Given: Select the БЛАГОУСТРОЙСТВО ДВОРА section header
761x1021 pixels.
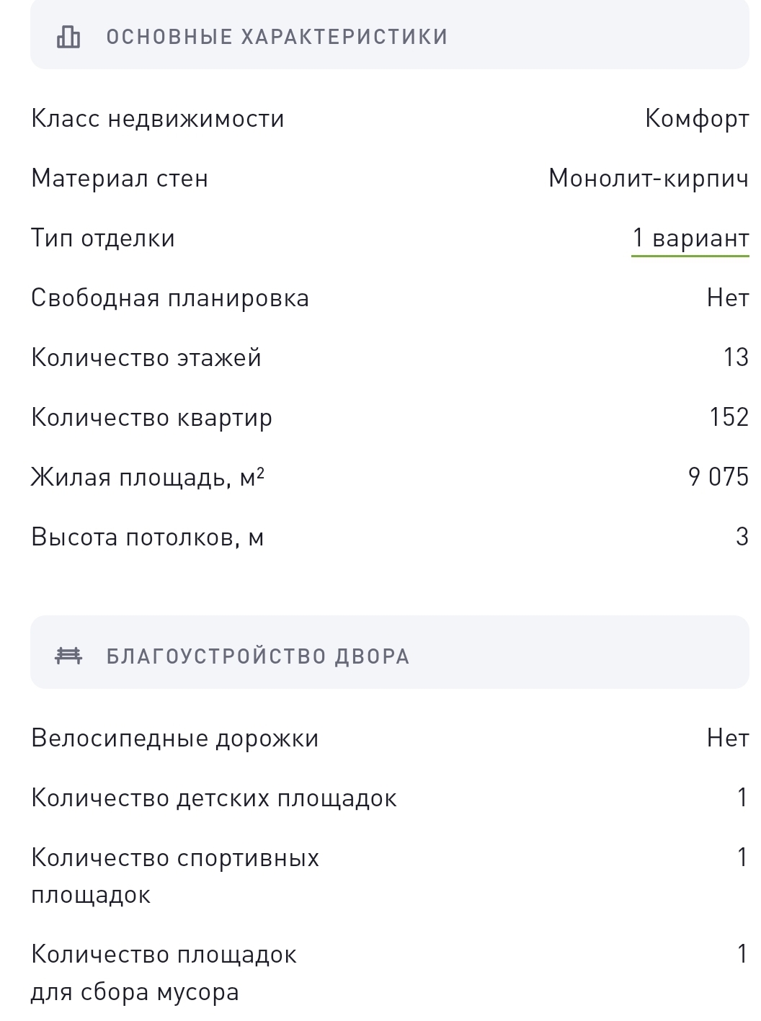Looking at the screenshot, I should (x=389, y=652).
